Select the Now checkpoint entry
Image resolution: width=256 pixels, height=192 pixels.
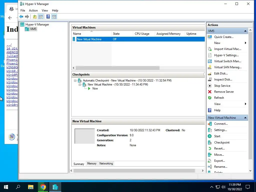[95, 88]
